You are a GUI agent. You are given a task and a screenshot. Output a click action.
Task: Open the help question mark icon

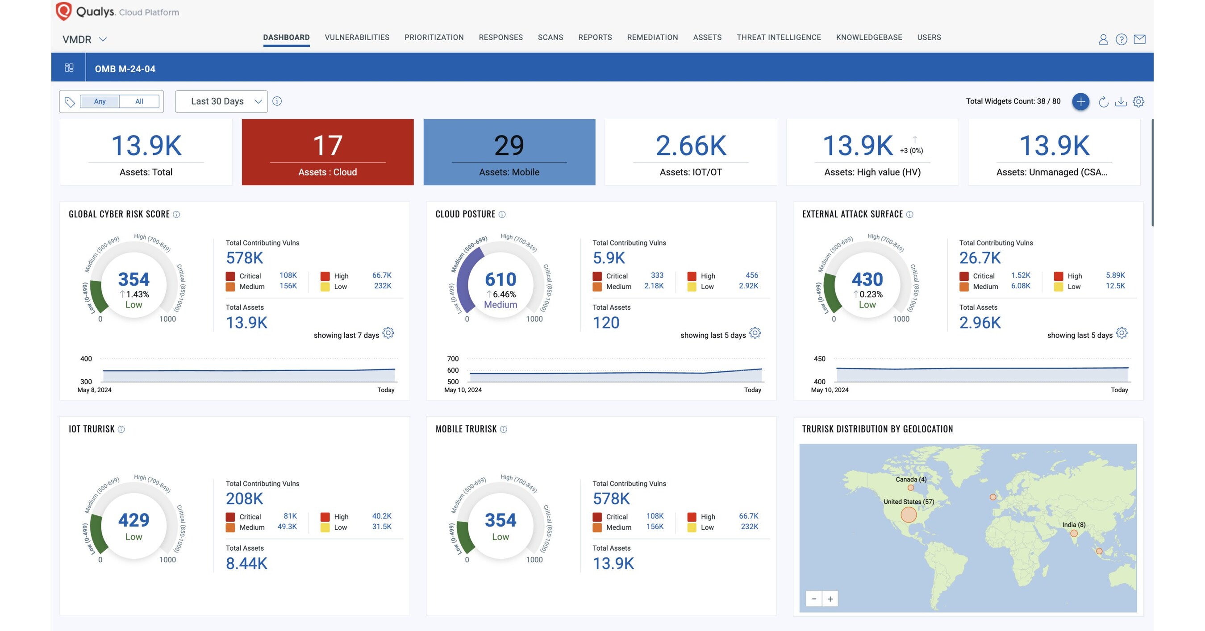1121,39
